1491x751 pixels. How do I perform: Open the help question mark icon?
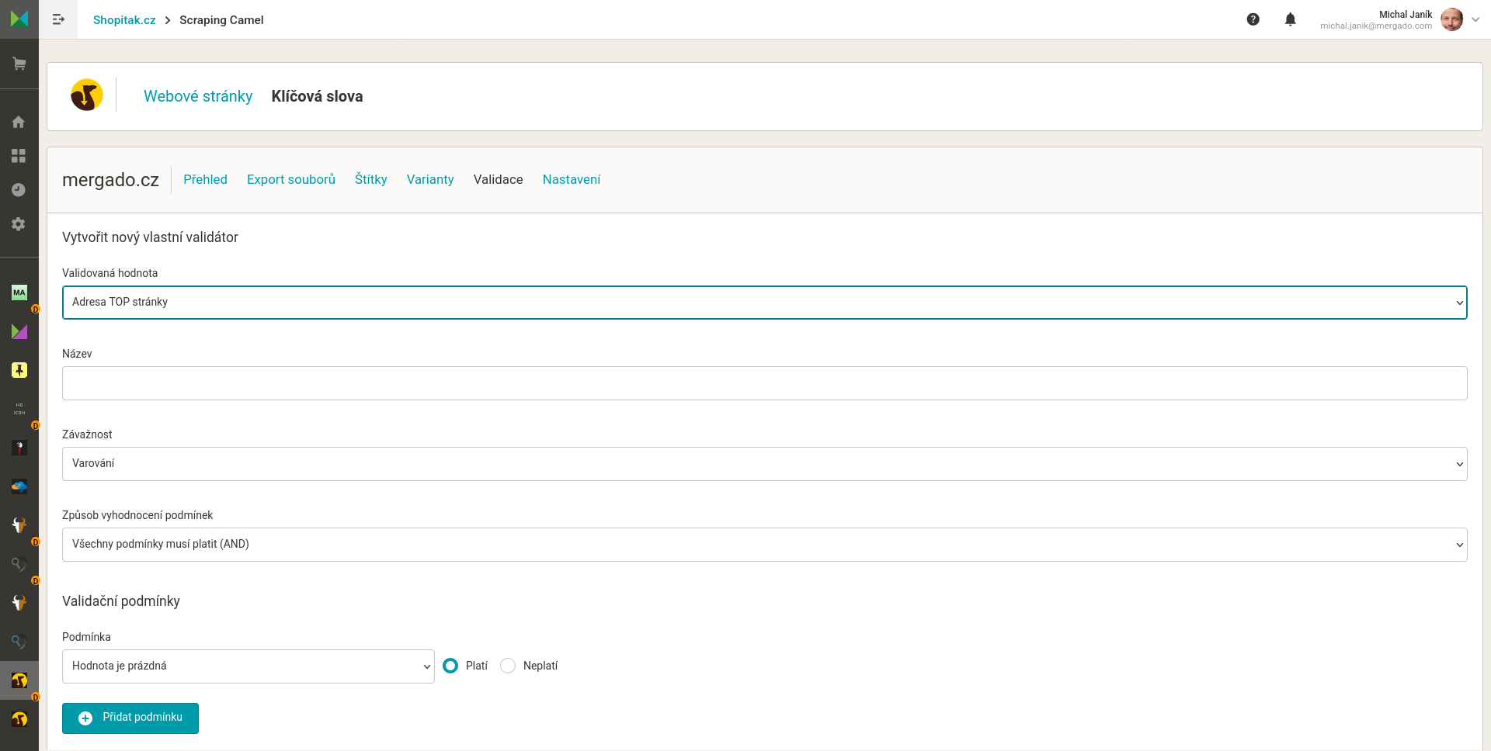click(1253, 19)
